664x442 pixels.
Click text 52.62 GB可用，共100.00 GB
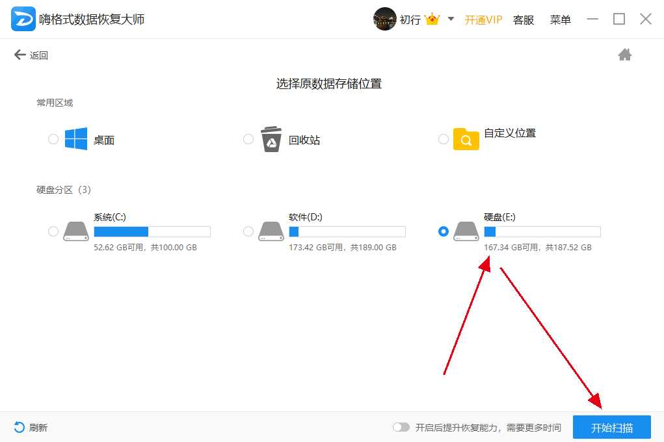tap(145, 247)
